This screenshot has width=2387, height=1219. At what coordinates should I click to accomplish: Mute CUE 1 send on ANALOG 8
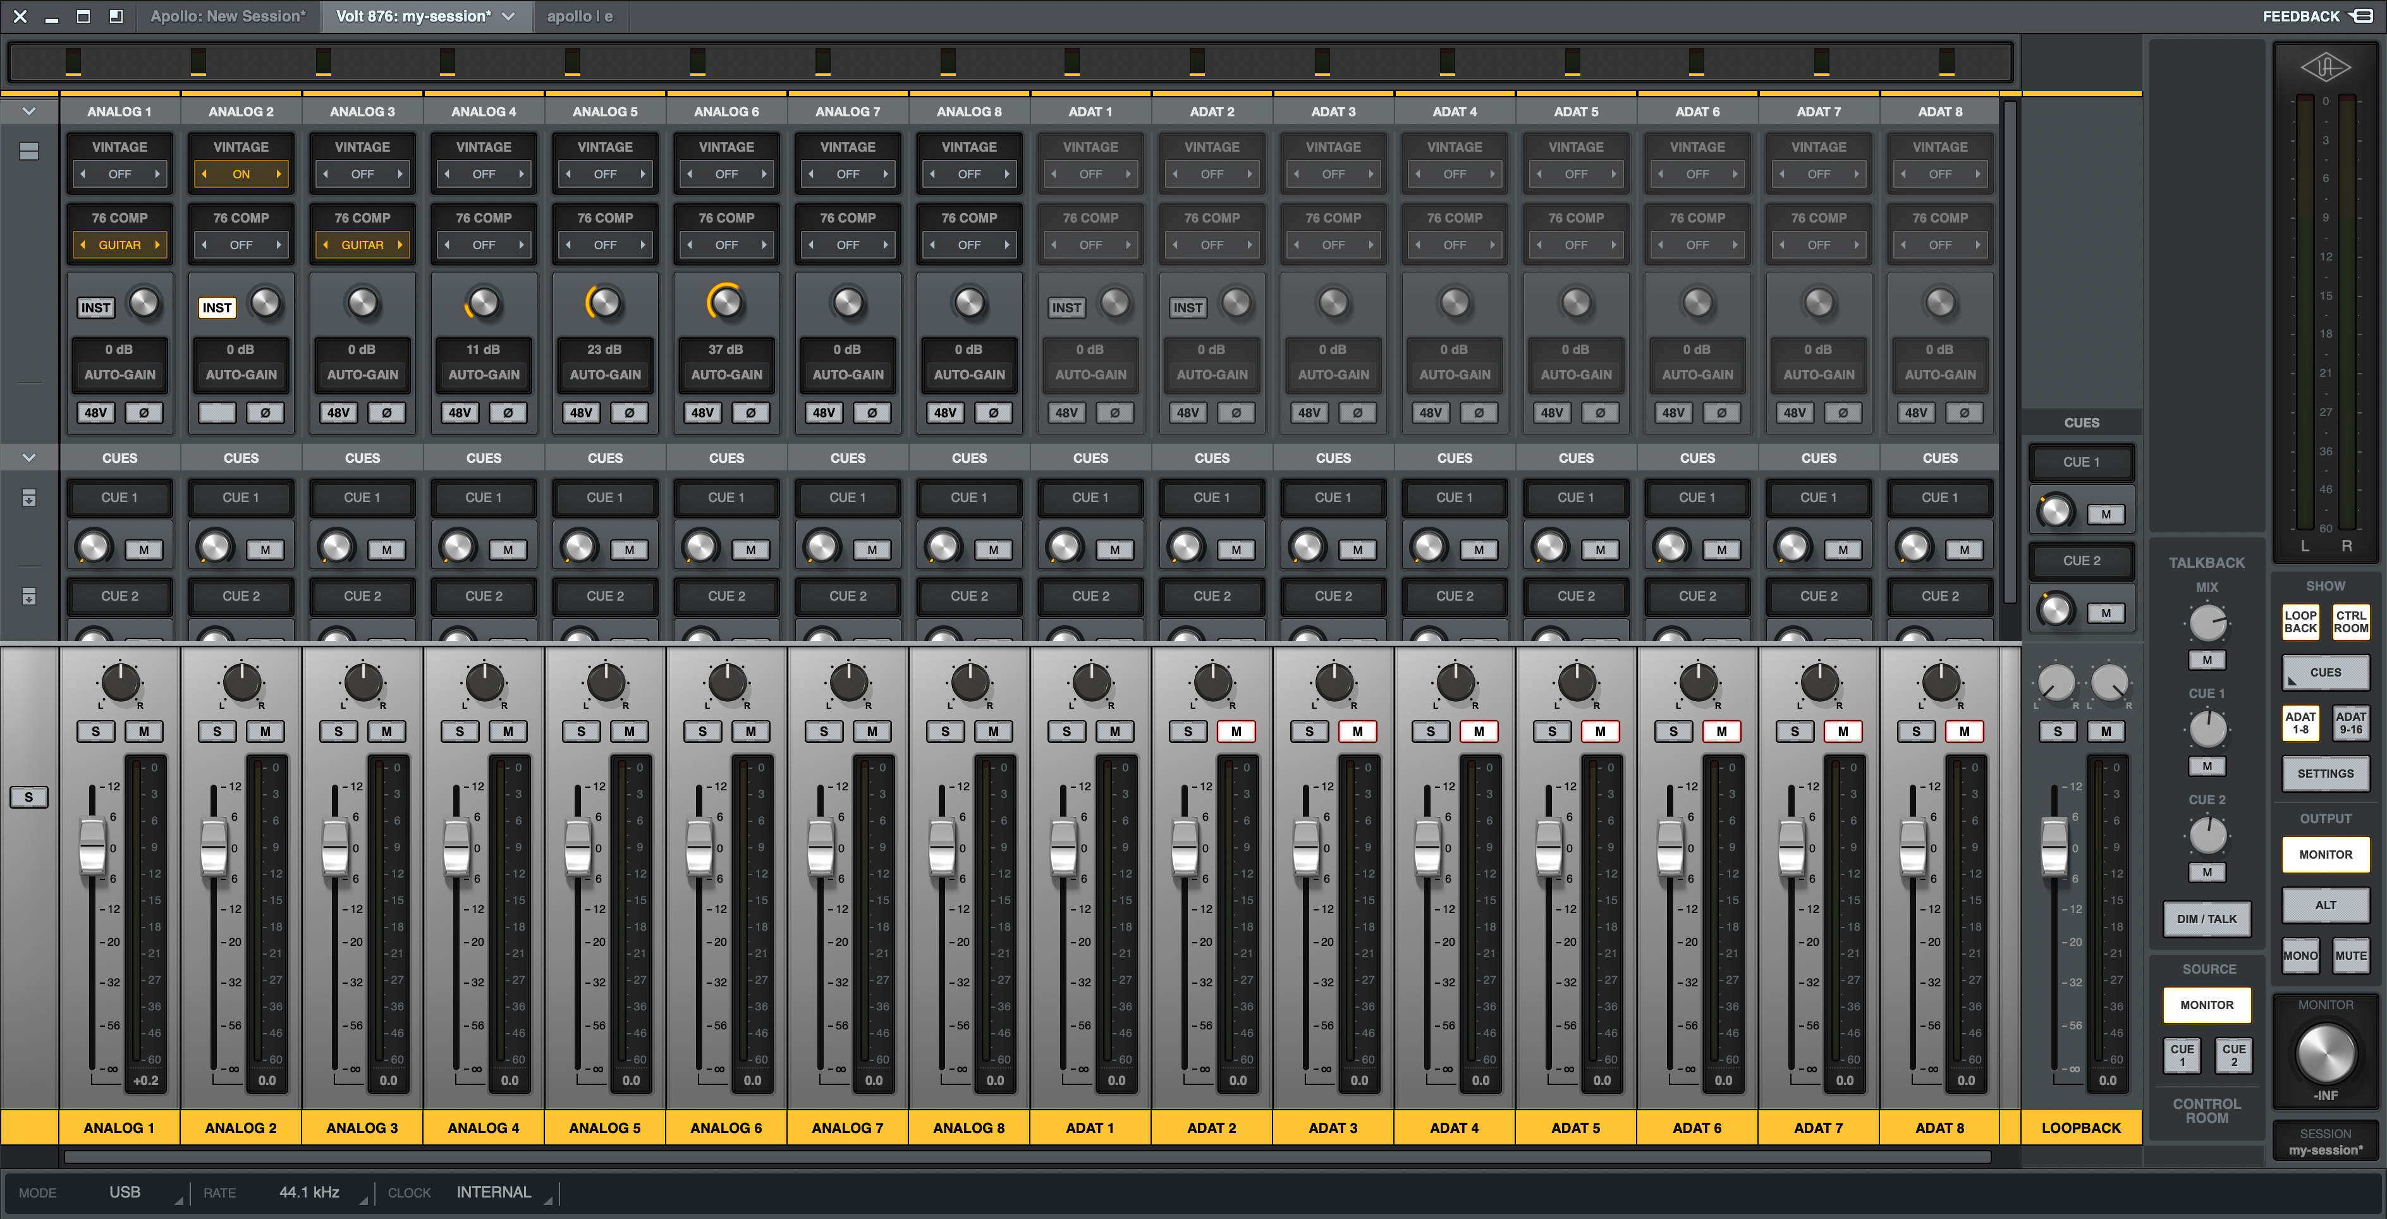tap(993, 549)
